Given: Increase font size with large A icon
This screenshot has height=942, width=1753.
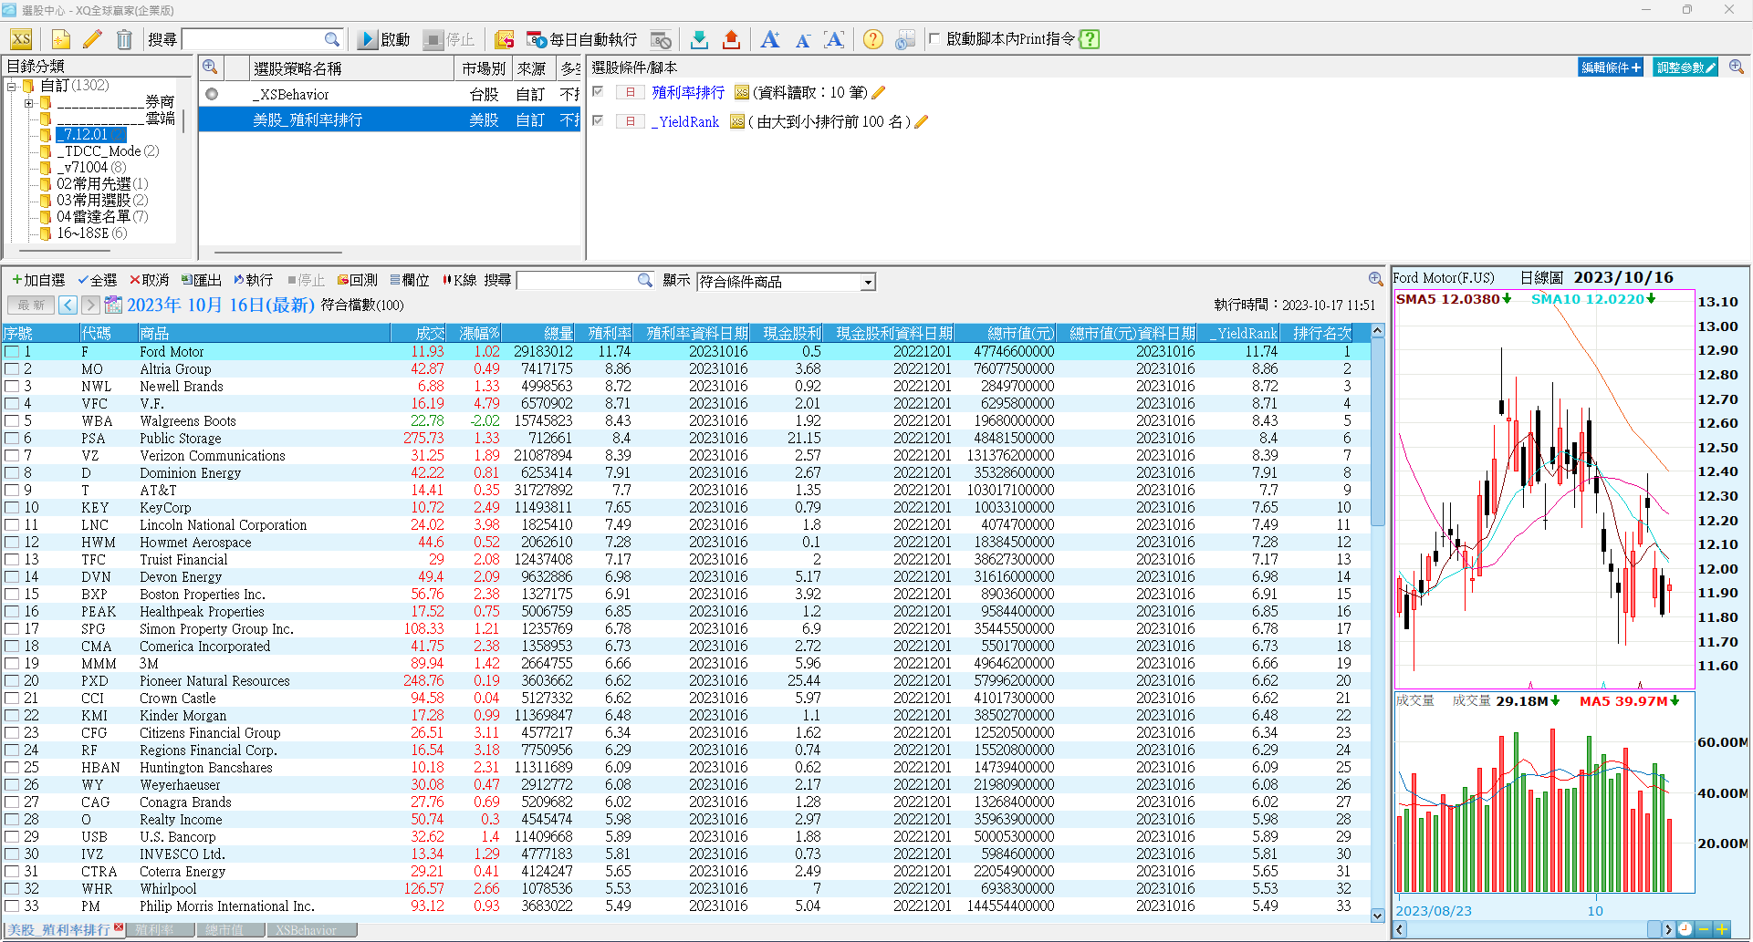Looking at the screenshot, I should tap(769, 39).
